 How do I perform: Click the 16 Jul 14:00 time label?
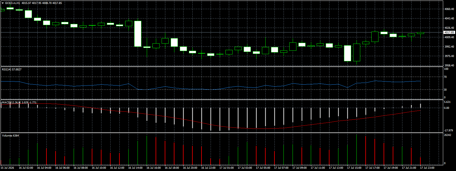coord(135,168)
